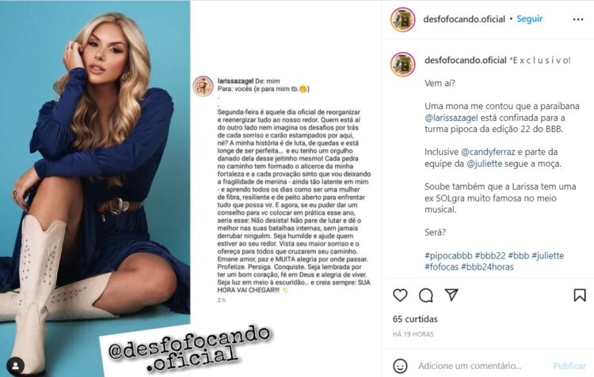View the list of 65 curtidas
The height and width of the screenshot is (377, 594).
415,319
